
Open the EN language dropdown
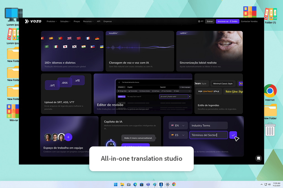click(178, 126)
